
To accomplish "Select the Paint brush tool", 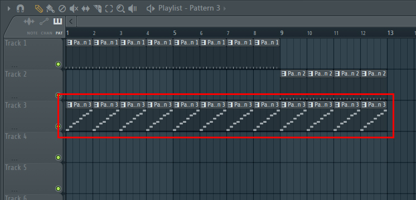I will click(50, 9).
